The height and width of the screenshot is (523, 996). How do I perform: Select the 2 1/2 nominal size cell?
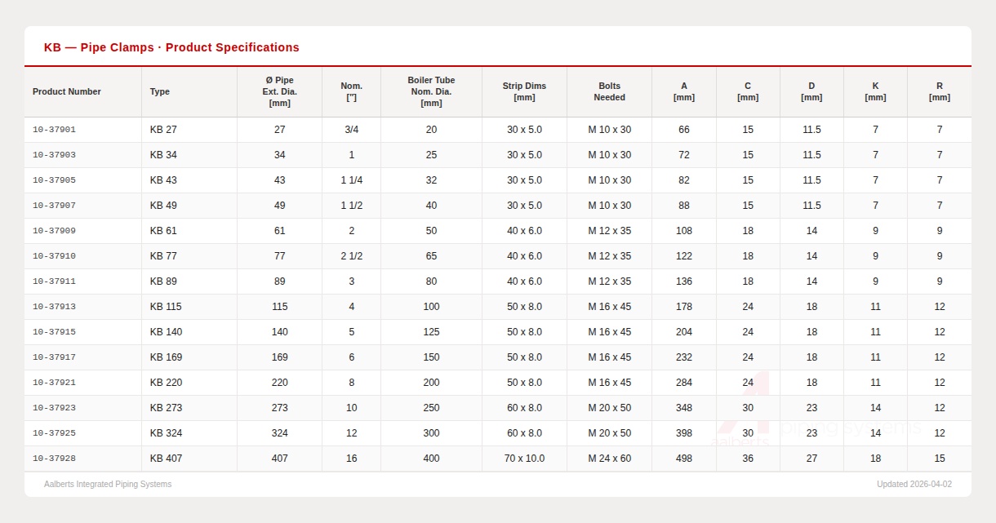(x=351, y=256)
